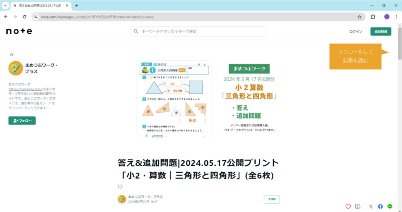Click the スクロールして記事を読む banner
This screenshot has height=212, width=402.
356,56
